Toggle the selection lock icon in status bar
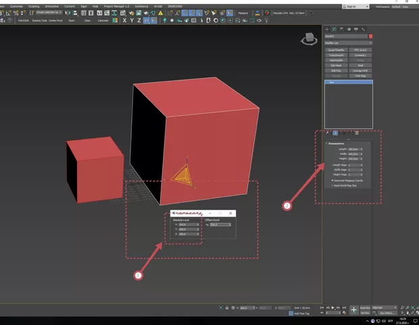Image resolution: width=419 pixels, height=325 pixels. pyautogui.click(x=226, y=307)
